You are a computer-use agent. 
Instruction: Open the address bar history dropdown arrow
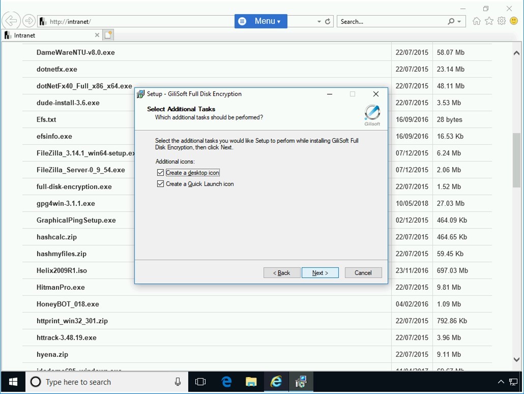point(319,22)
